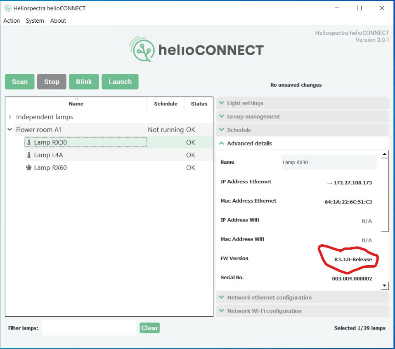
Task: Click the FW version R3.3.0-Release
Action: point(353,259)
